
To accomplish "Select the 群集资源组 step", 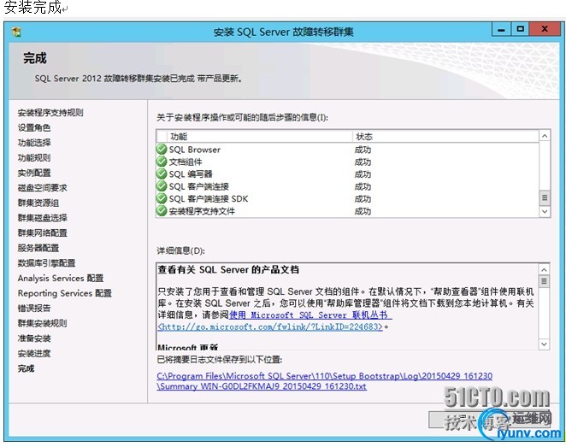I will click(38, 203).
